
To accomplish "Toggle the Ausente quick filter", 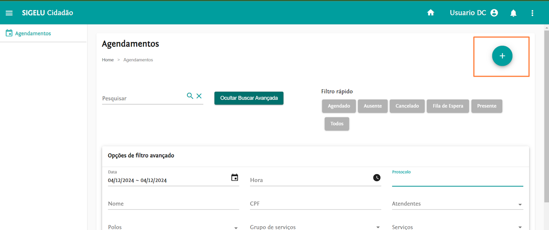I will pyautogui.click(x=373, y=106).
